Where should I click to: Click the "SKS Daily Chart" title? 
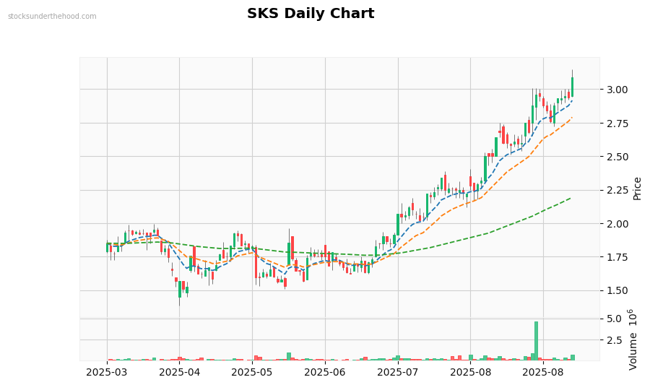point(311,13)
